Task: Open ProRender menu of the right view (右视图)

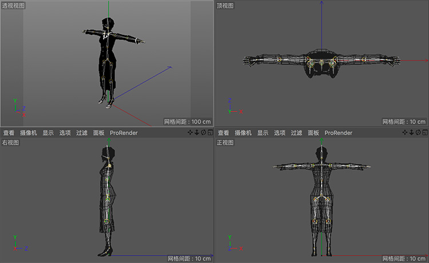Action: [124, 133]
